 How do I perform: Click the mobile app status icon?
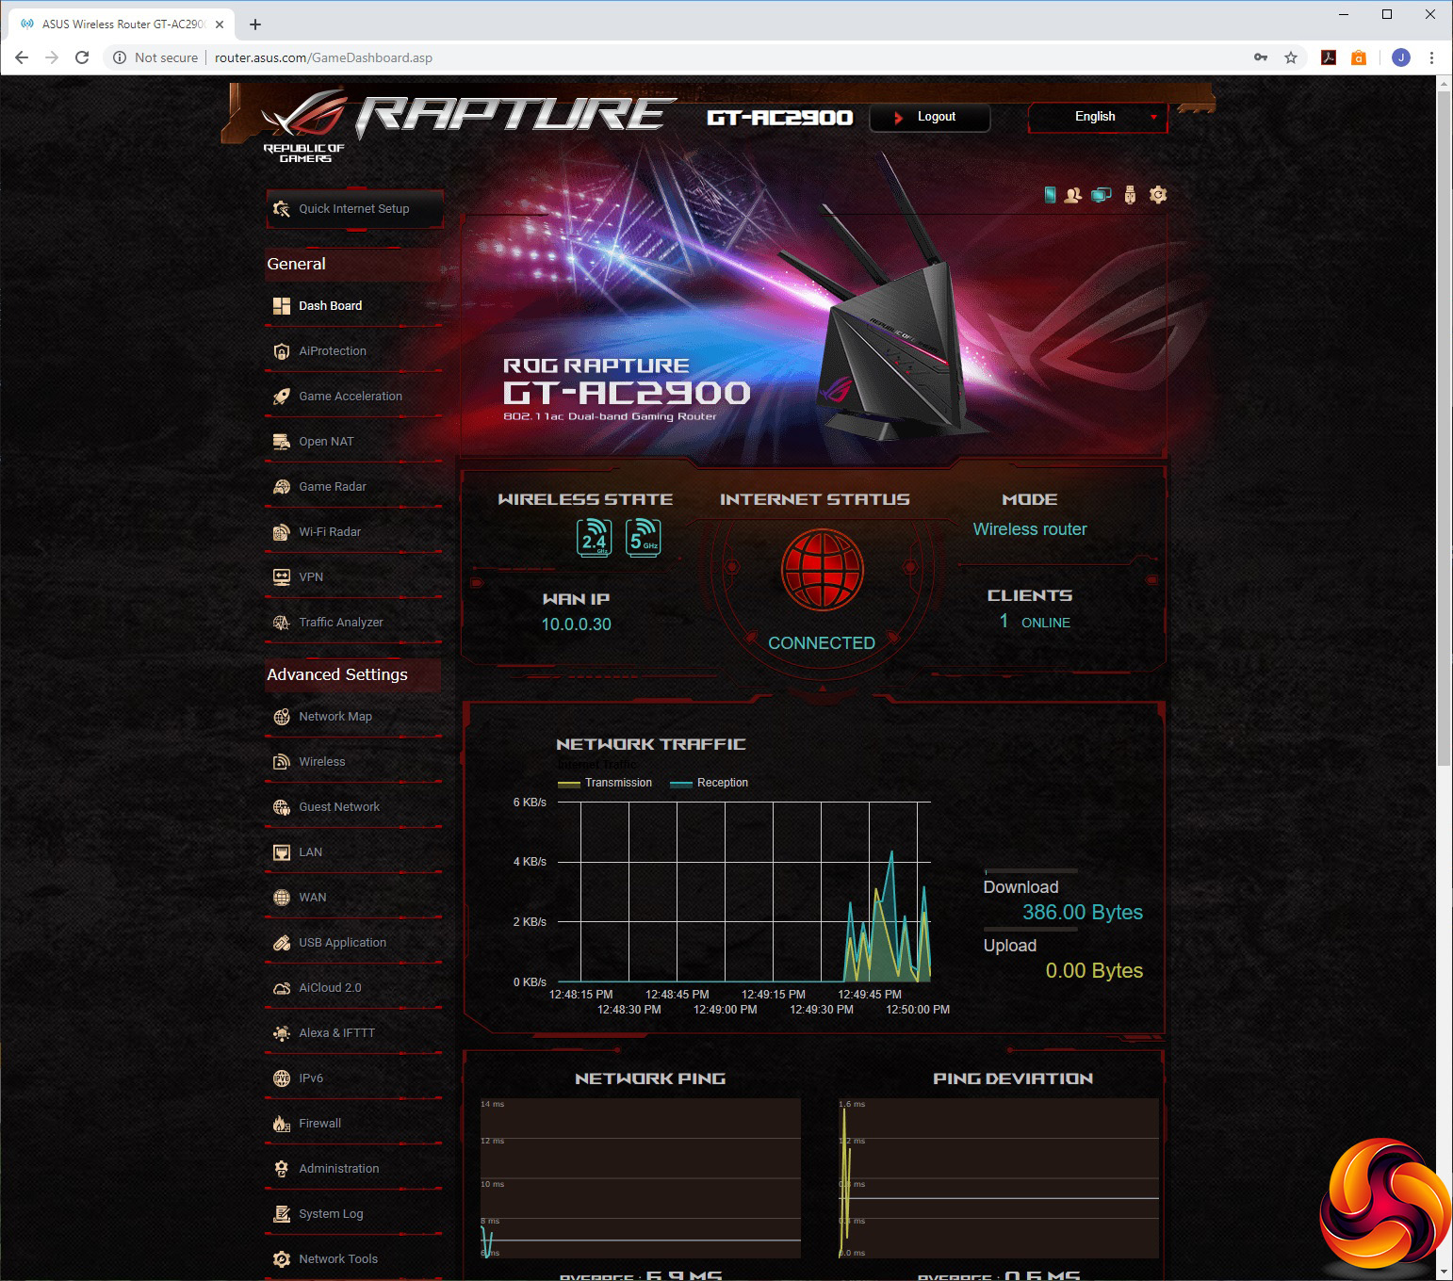(1050, 195)
